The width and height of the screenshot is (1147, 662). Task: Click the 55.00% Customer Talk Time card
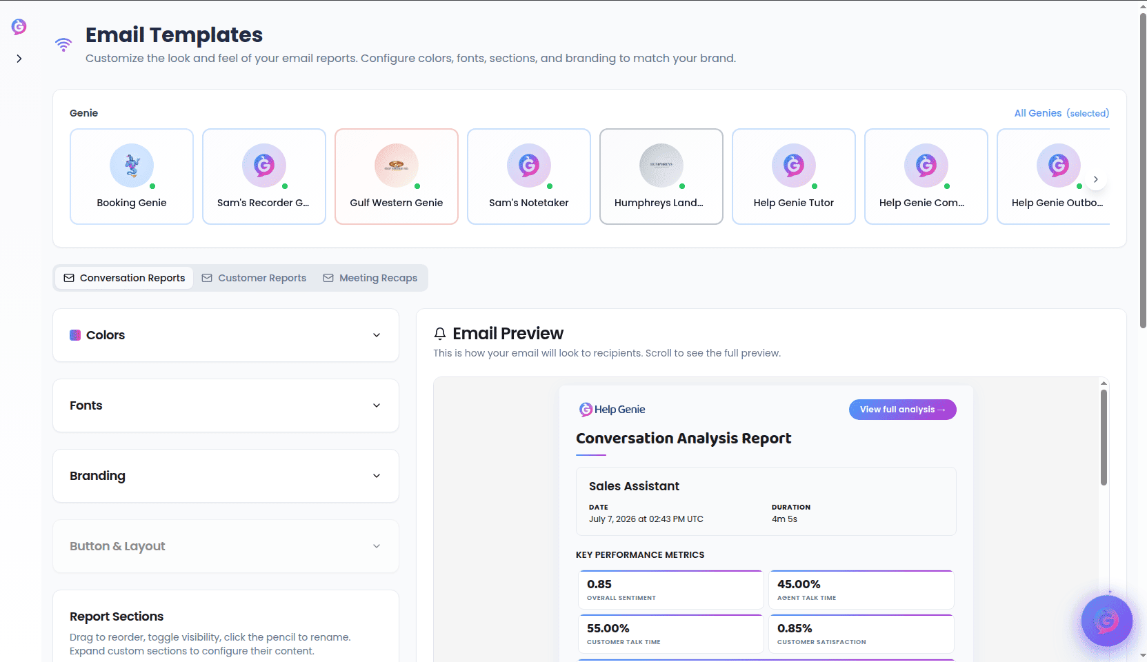[x=670, y=634]
